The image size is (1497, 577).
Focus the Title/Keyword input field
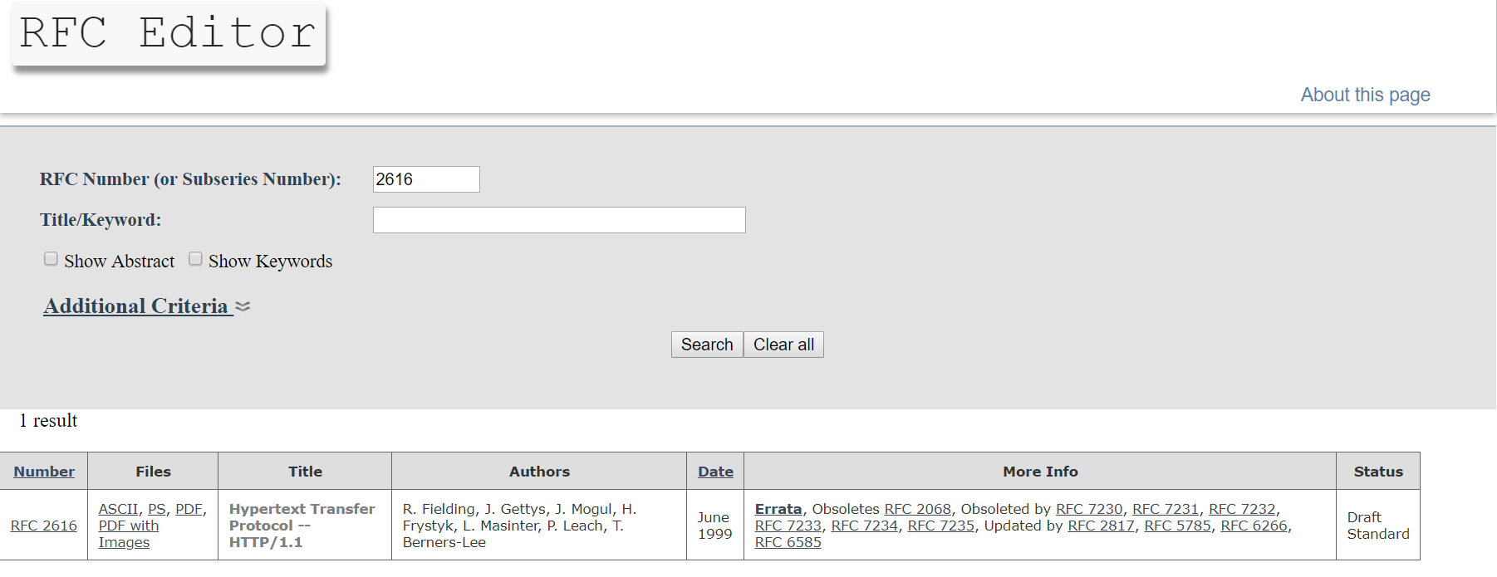coord(559,220)
